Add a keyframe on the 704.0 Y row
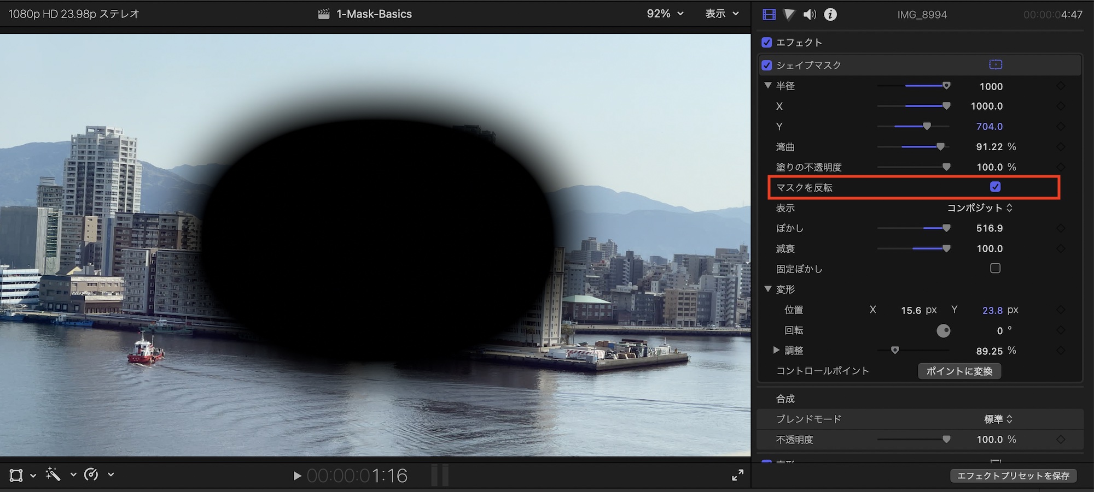This screenshot has height=492, width=1094. [x=1061, y=126]
